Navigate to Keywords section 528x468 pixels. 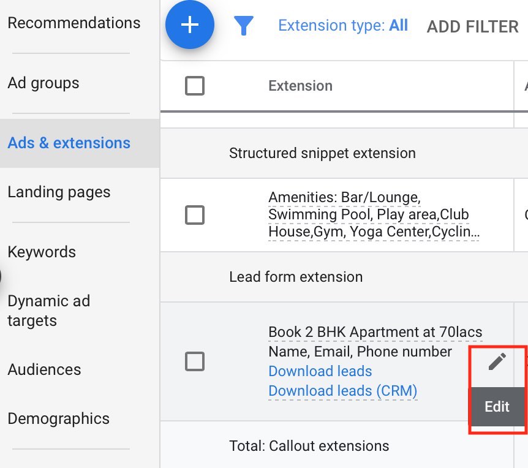pos(41,252)
